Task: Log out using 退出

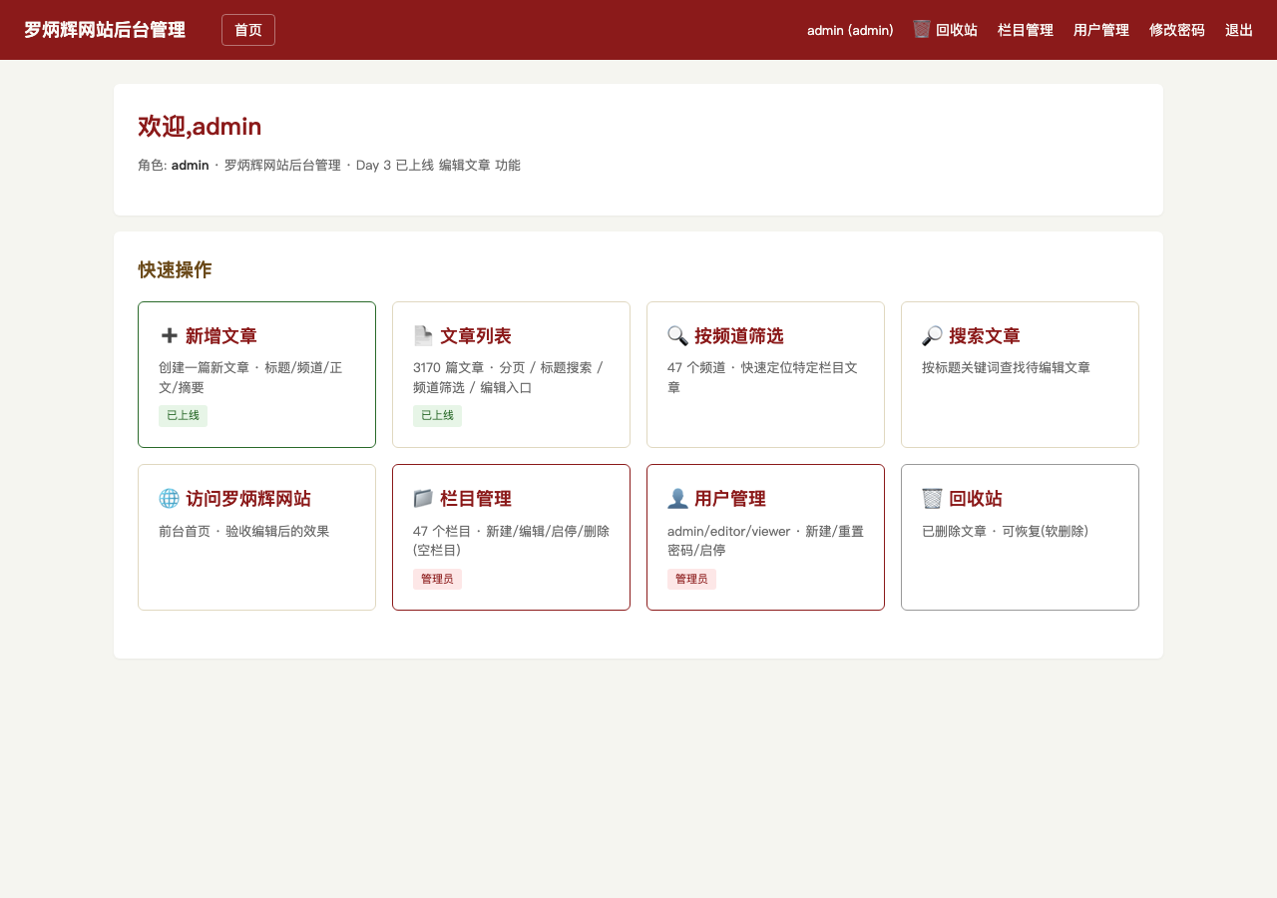Action: pyautogui.click(x=1239, y=30)
